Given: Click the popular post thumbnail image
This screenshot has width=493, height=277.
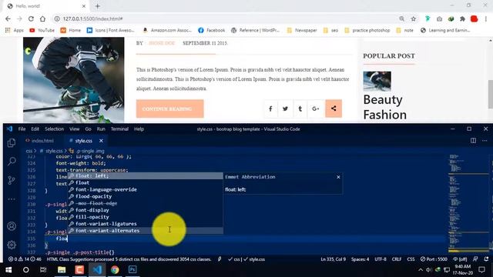Looking at the screenshot, I should point(377,82).
